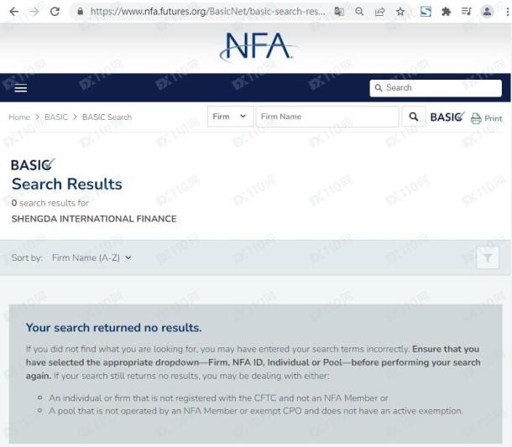Open the media control playlist icon
Viewport: 512px width, 447px height.
467,12
